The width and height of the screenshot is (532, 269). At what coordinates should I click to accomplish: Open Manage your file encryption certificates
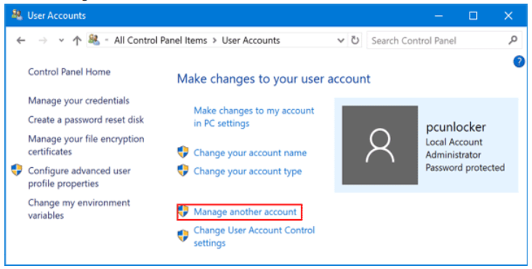[86, 145]
